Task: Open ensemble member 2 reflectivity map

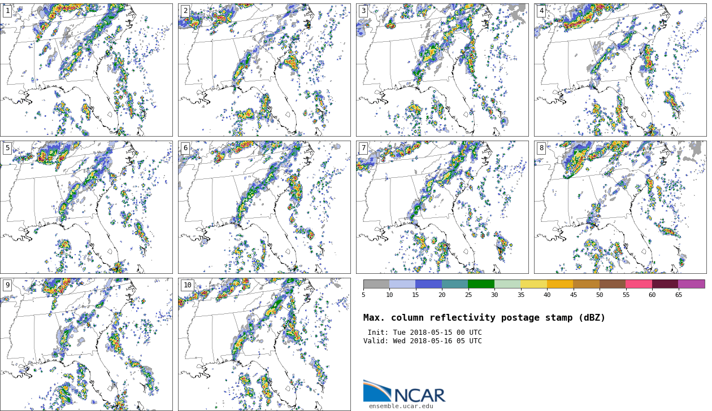Action: click(264, 69)
